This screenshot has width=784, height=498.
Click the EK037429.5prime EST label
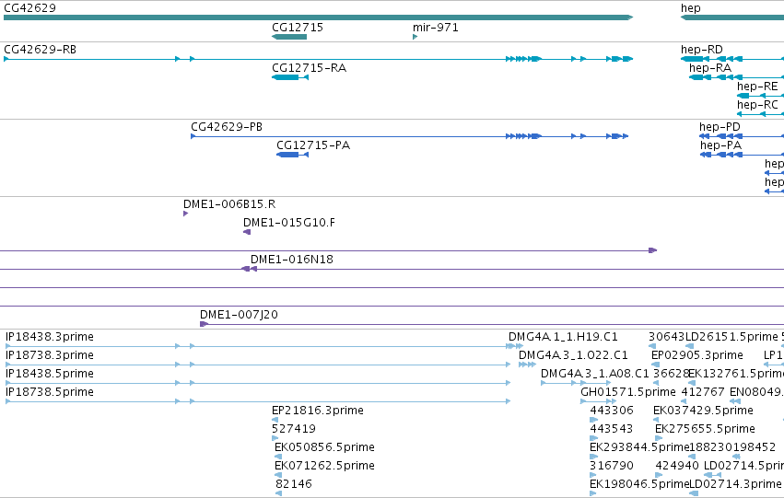(x=703, y=411)
